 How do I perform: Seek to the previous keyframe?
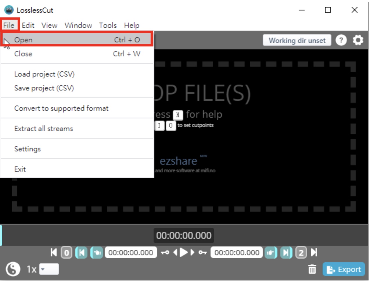coord(165,253)
